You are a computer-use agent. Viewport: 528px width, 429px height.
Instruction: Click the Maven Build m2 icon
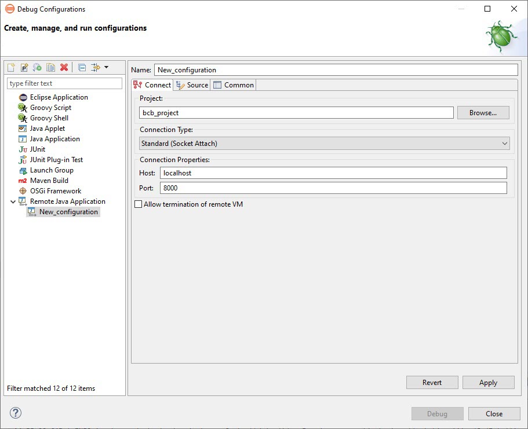click(x=23, y=181)
